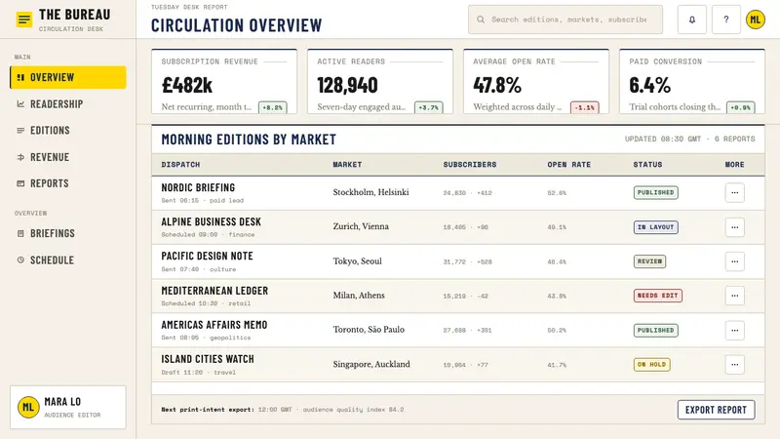Click the Subscribers column header

point(470,165)
